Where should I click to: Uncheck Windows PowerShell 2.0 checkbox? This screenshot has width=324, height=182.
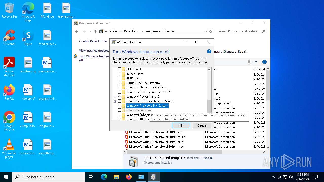(119, 97)
